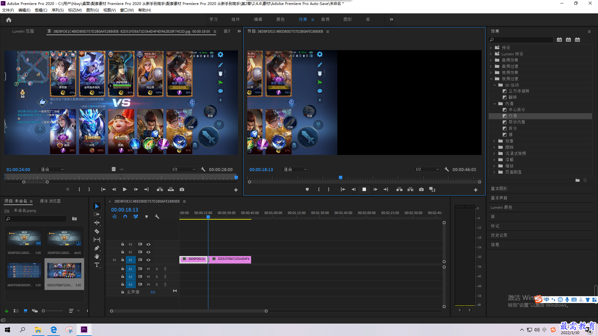
Task: Mute audio track A3
Action: [149, 284]
